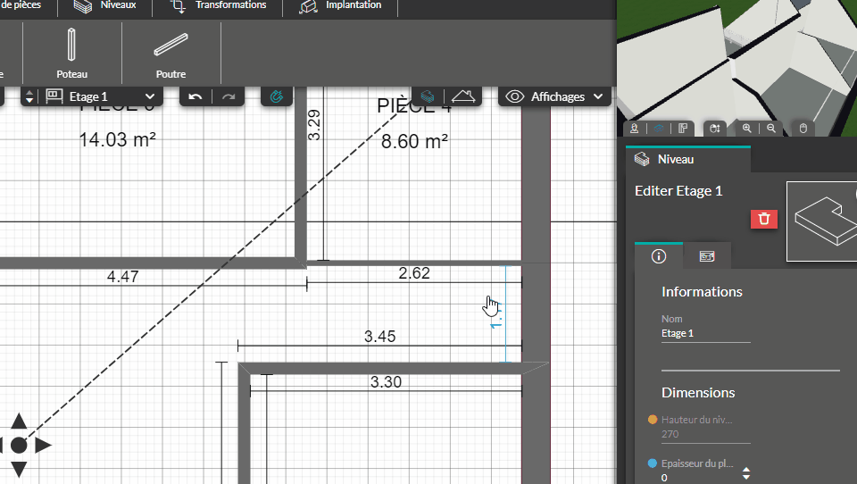Viewport: 857px width, 484px height.
Task: Switch to the Informations tab icon
Action: click(x=659, y=256)
